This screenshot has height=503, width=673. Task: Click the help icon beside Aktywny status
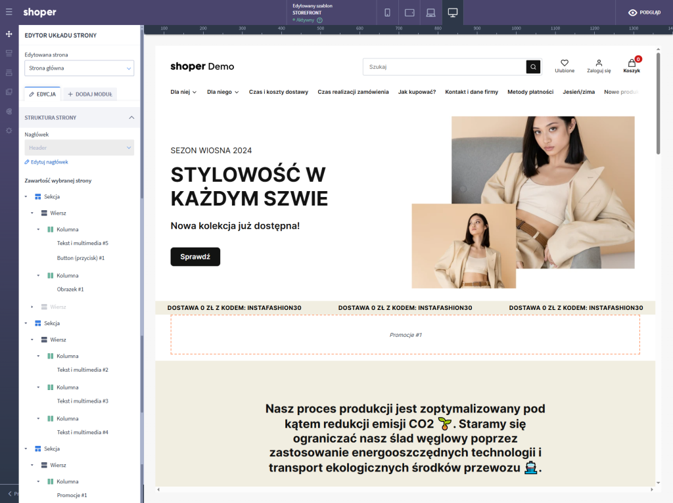[x=319, y=20]
